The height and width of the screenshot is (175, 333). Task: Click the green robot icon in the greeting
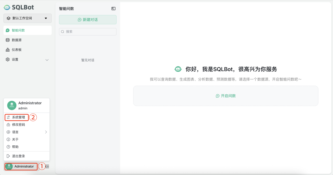(x=178, y=69)
